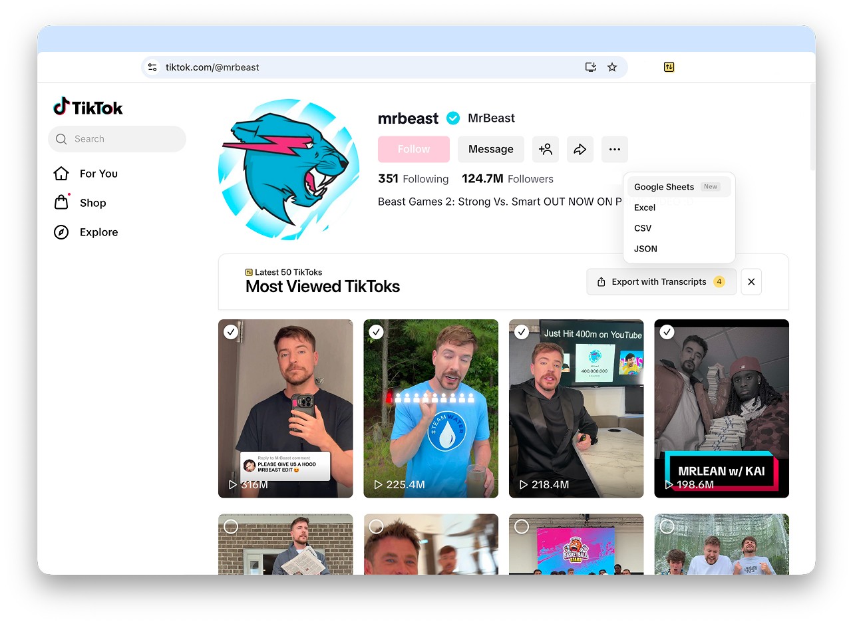Screen dimensions: 853x624
Task: Choose Excel export option
Action: pos(679,208)
